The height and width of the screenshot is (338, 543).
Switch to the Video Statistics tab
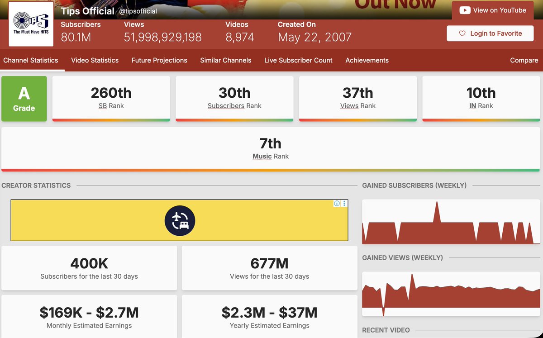(x=95, y=60)
